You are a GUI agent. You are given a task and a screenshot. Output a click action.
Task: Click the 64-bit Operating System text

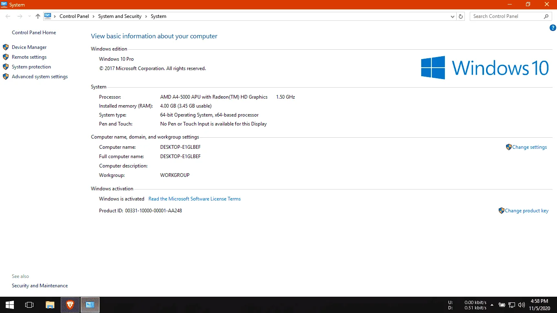[209, 115]
